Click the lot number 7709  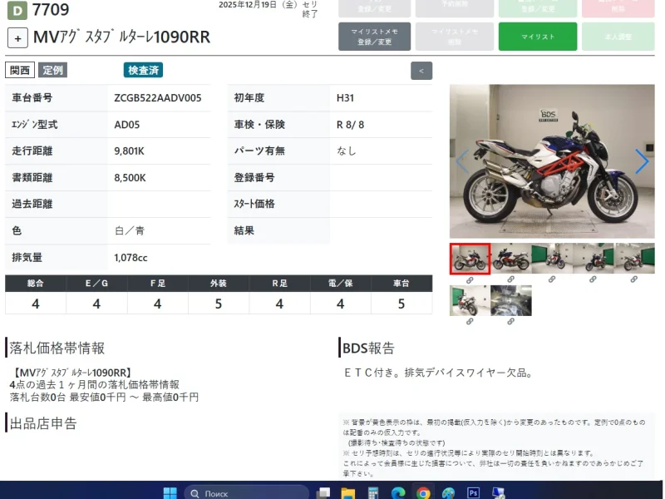[x=51, y=9]
